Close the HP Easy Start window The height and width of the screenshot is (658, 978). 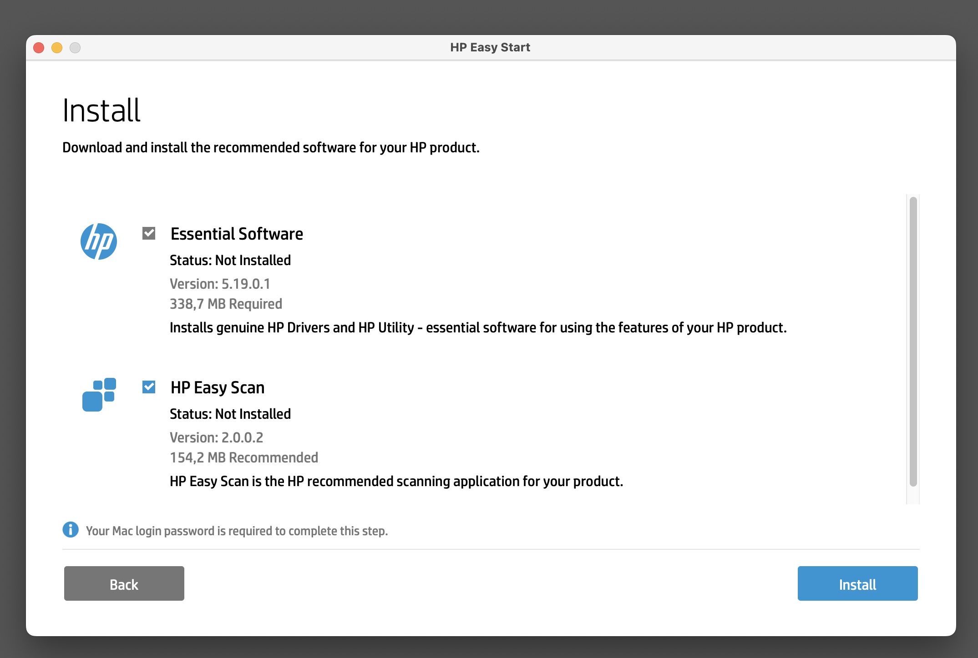(x=39, y=48)
